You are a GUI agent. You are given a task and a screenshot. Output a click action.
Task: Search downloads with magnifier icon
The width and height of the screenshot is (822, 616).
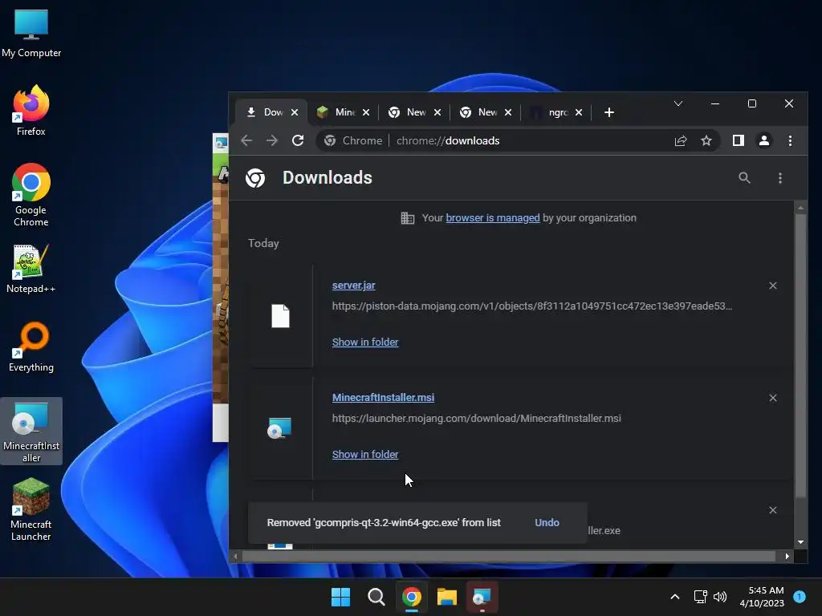point(744,177)
